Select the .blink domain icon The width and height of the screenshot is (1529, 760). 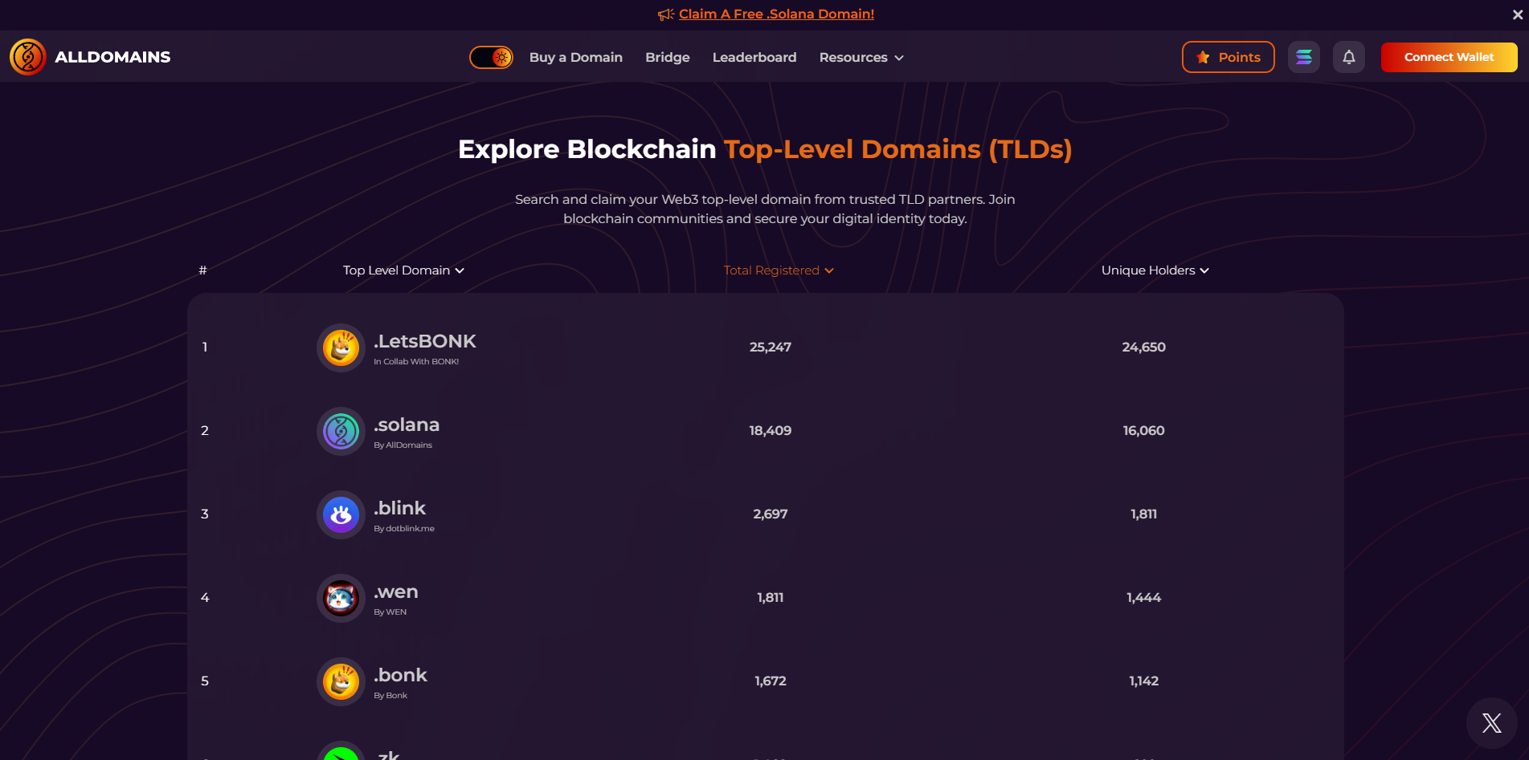pyautogui.click(x=341, y=514)
